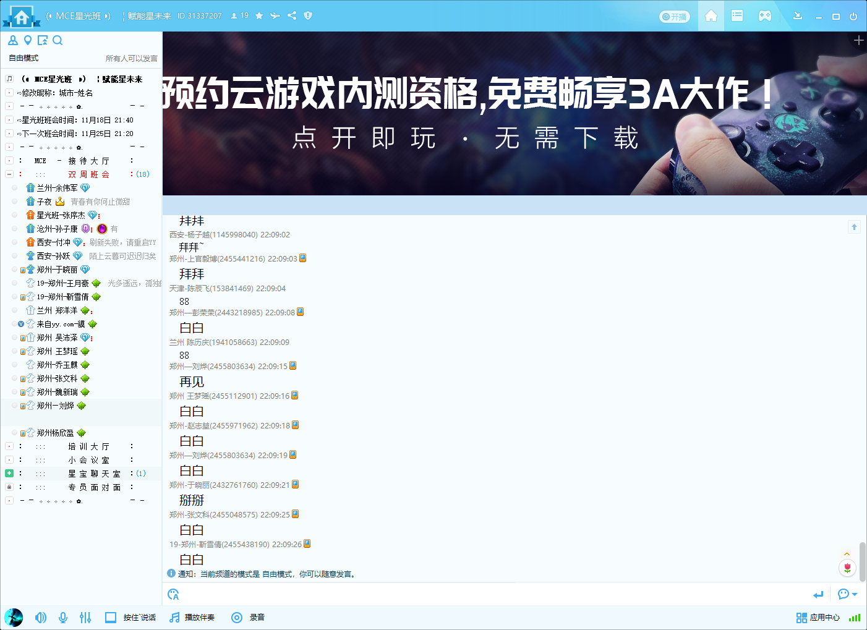Click the favorite star icon in title bar
Image resolution: width=867 pixels, height=630 pixels.
click(x=259, y=15)
